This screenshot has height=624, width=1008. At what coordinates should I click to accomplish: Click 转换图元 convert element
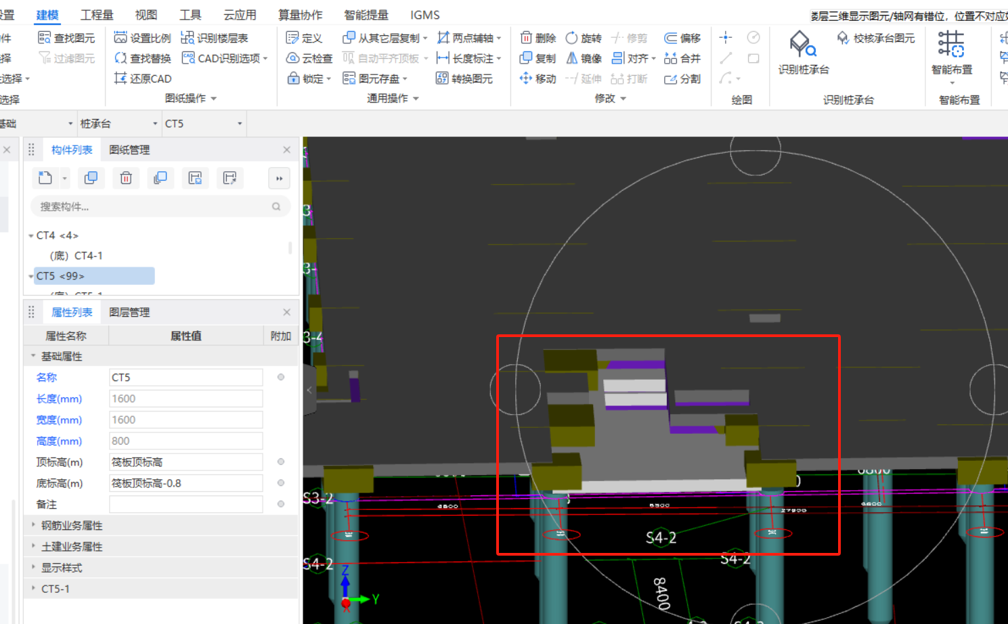coord(464,79)
